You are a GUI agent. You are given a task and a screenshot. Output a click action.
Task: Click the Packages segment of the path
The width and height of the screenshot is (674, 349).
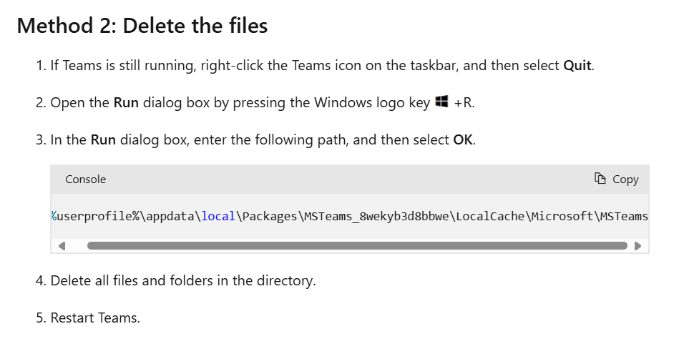coord(270,217)
